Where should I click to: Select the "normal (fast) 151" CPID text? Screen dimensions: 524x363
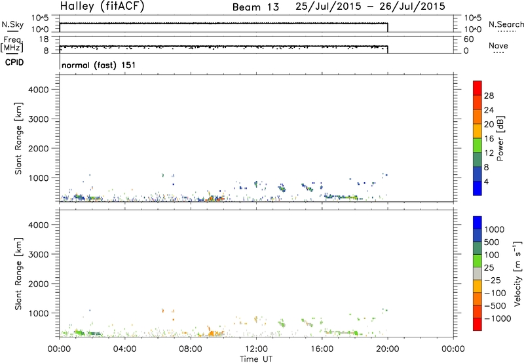click(99, 65)
